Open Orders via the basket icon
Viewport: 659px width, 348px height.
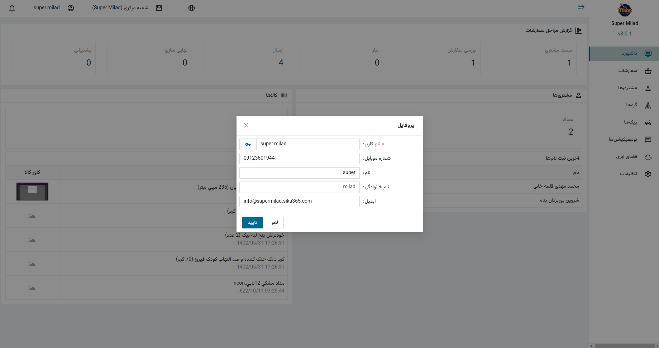pos(648,71)
